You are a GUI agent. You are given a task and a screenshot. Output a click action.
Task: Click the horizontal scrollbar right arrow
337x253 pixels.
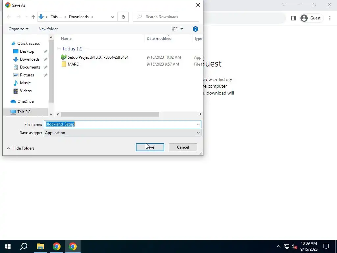(x=200, y=114)
